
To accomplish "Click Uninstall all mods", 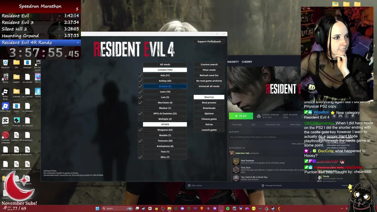I will point(209,86).
